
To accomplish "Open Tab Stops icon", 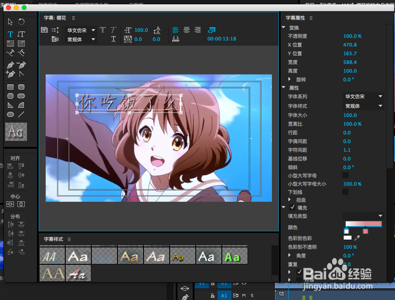I will point(176,39).
